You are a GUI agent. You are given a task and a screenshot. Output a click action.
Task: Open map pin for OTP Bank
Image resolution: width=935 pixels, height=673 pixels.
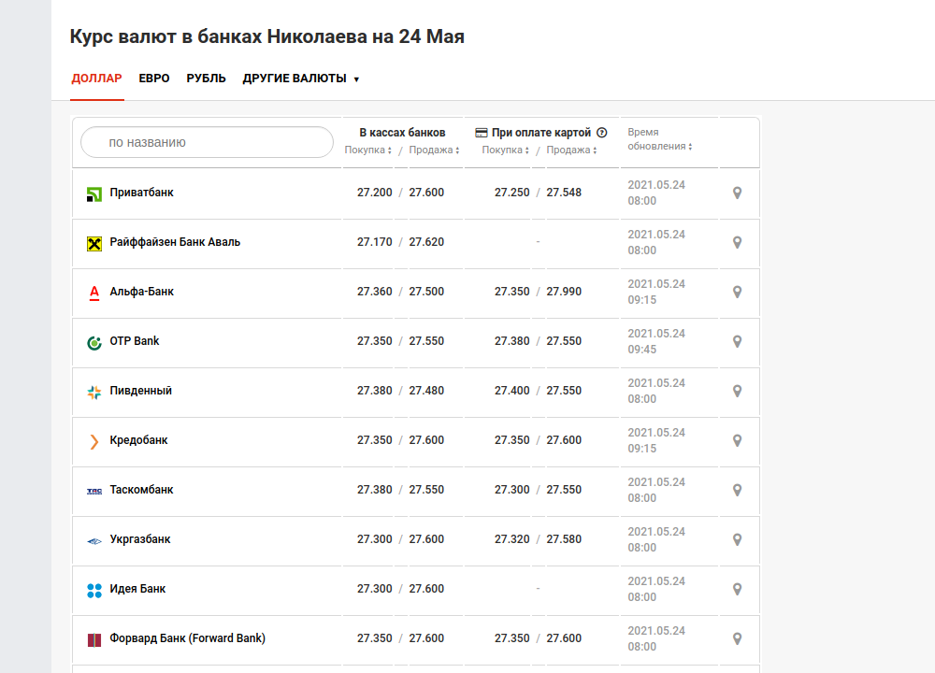(x=738, y=341)
